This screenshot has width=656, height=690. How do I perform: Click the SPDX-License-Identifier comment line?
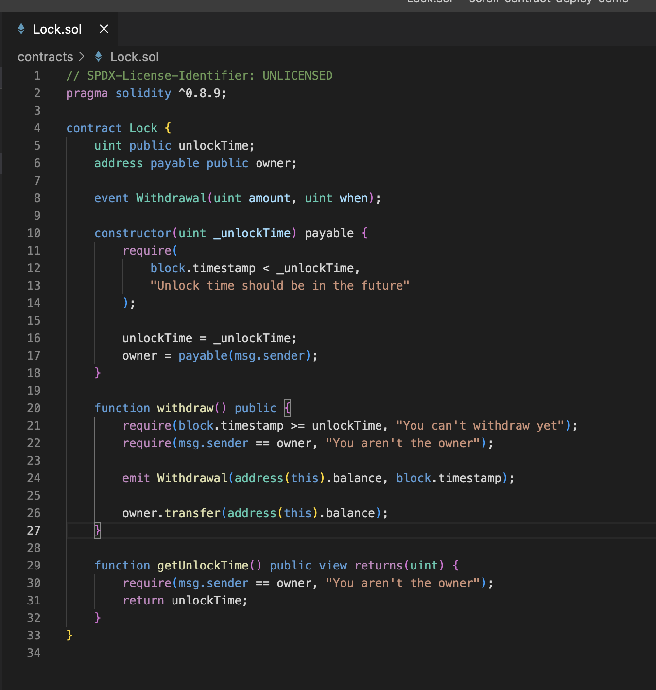pyautogui.click(x=199, y=76)
